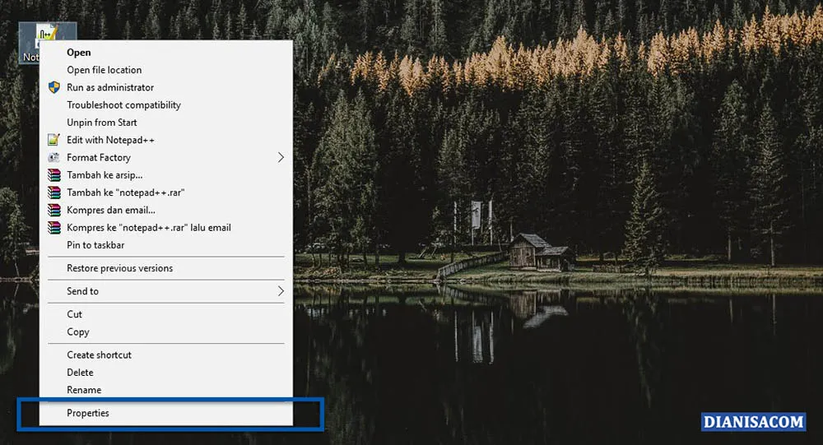The image size is (823, 445).
Task: Choose Pin to taskbar
Action: coord(166,245)
